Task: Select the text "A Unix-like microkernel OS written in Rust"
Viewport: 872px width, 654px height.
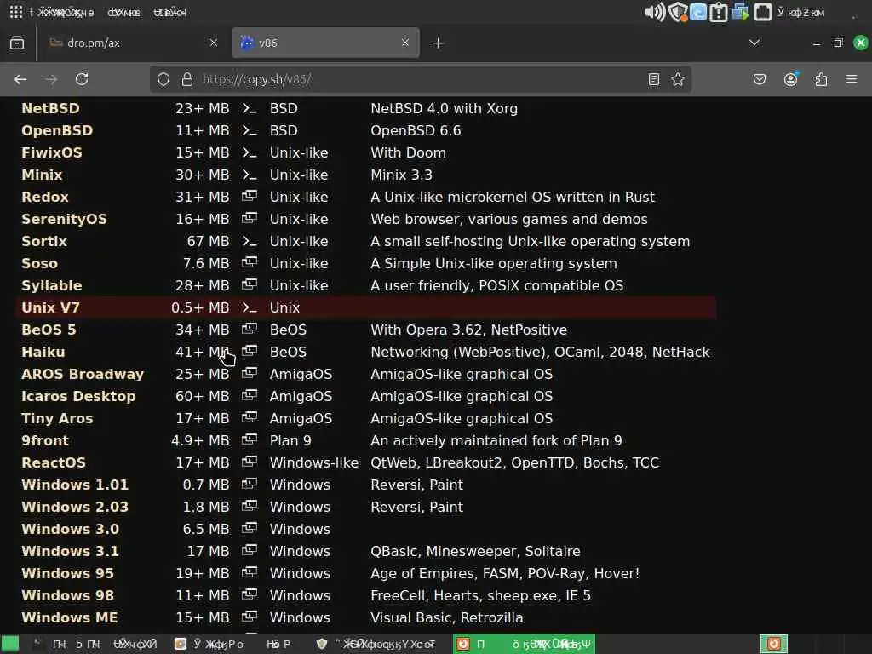Action: click(x=513, y=198)
